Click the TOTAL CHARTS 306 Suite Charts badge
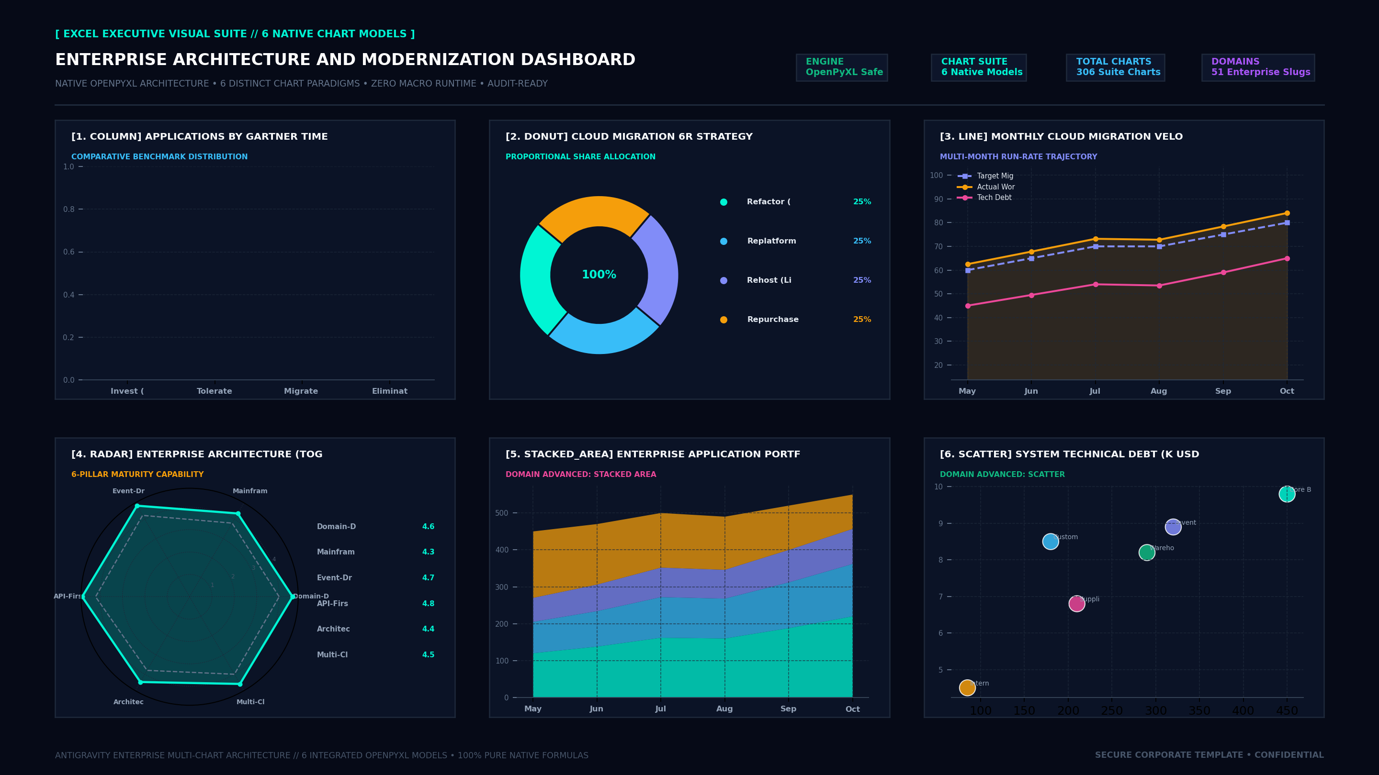This screenshot has height=775, width=1379. tap(1115, 67)
